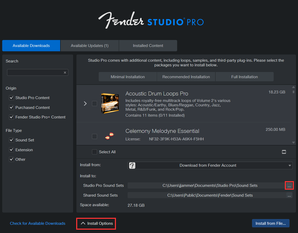Viewport: 298px width, 233px height.
Task: Click Install from File button
Action: [x=271, y=223]
